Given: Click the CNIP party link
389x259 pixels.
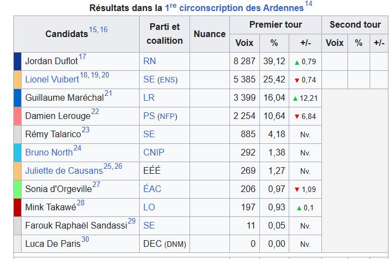Looking at the screenshot, I should point(154,152).
